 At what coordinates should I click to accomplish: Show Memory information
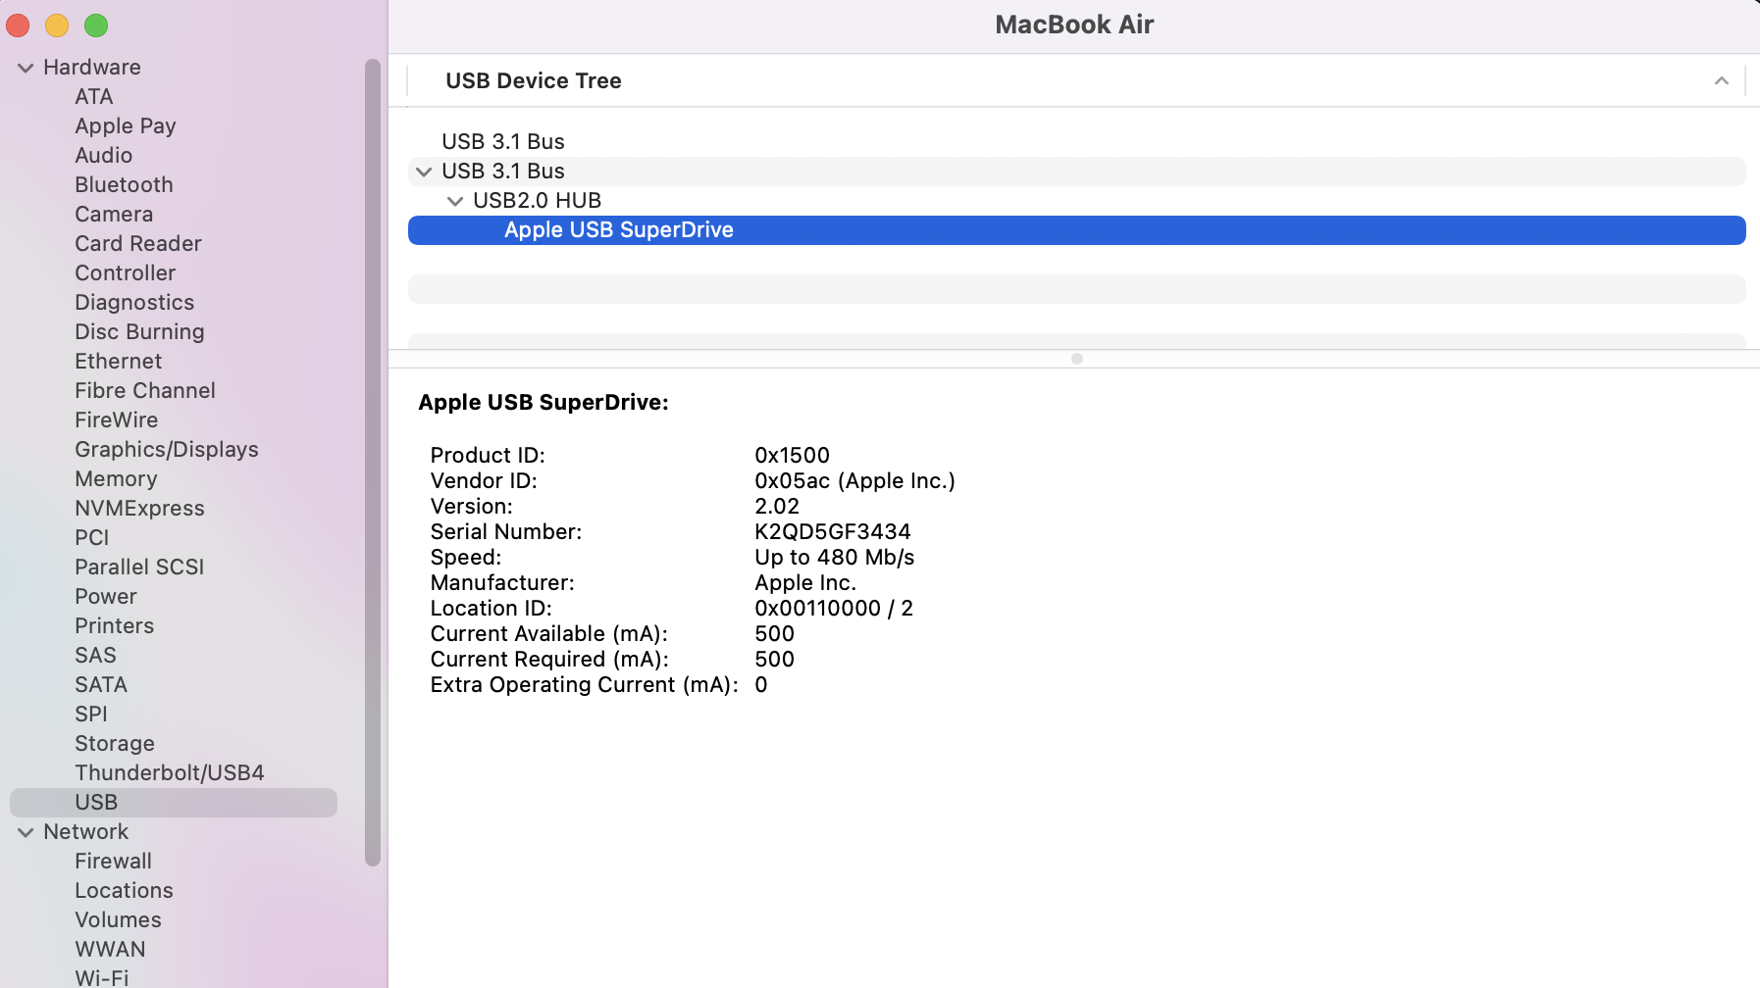tap(116, 479)
